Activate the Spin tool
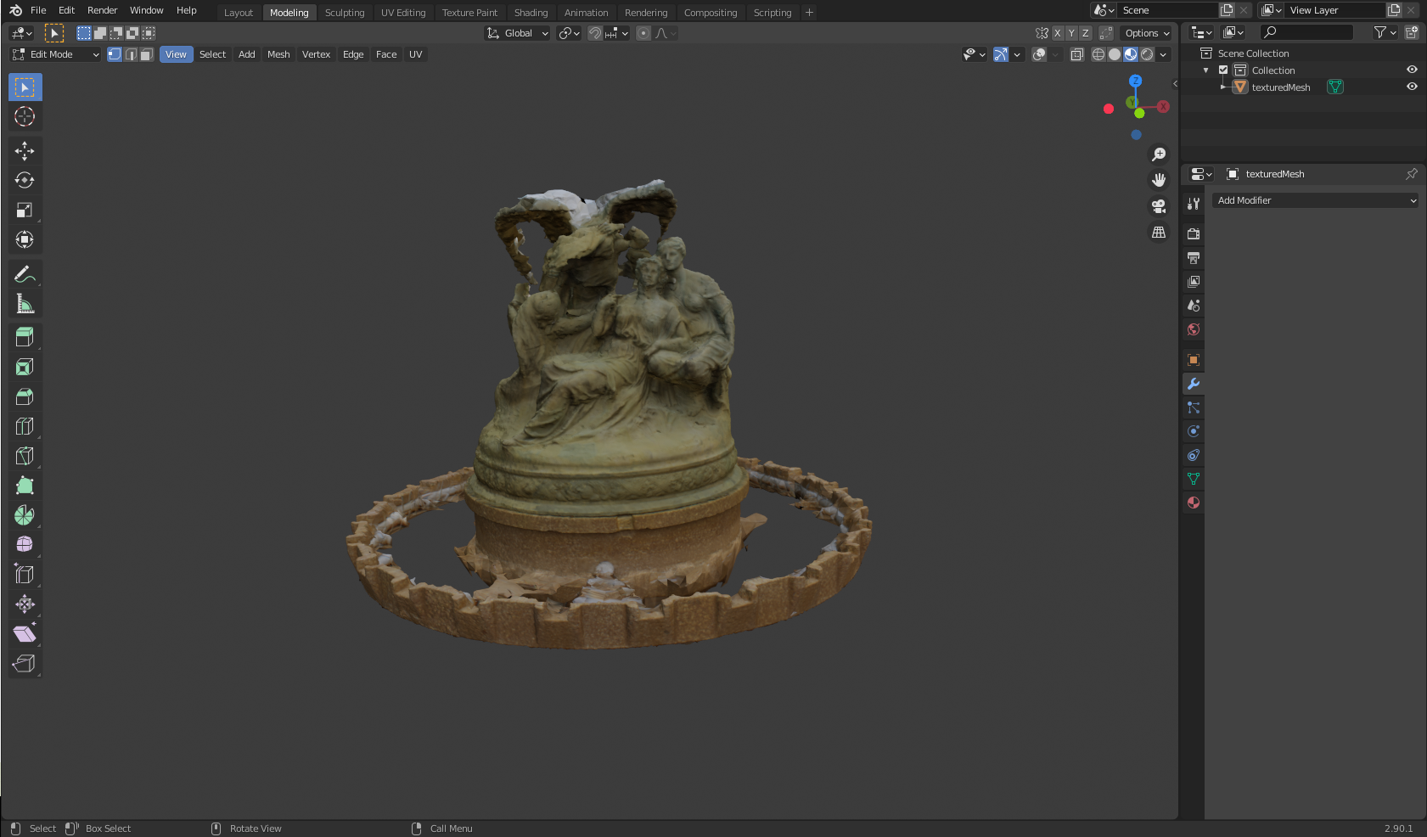This screenshot has height=837, width=1427. (x=25, y=515)
